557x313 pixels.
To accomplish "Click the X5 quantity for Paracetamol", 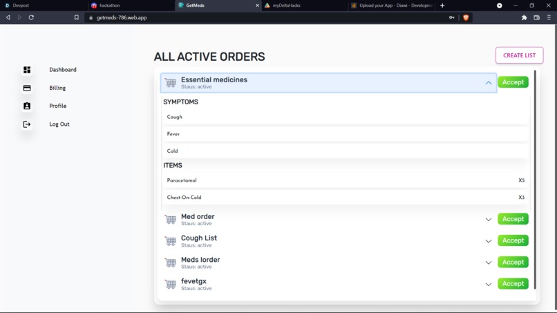I will pos(521,180).
